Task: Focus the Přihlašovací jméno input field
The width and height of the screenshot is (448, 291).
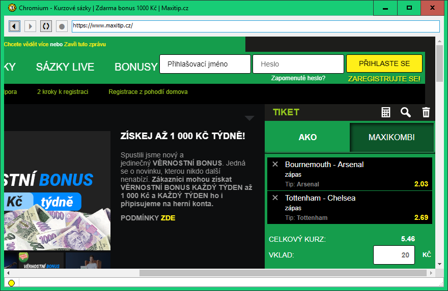Action: (205, 64)
